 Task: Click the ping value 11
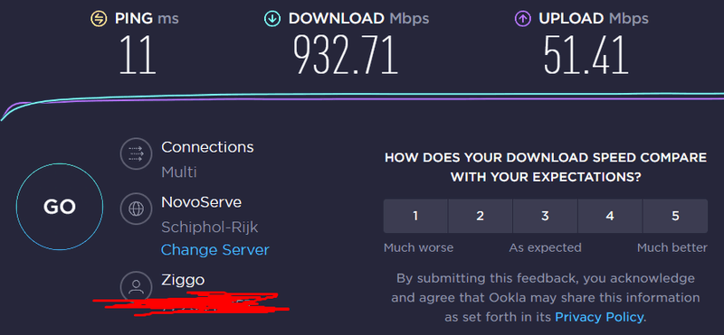[x=138, y=56]
